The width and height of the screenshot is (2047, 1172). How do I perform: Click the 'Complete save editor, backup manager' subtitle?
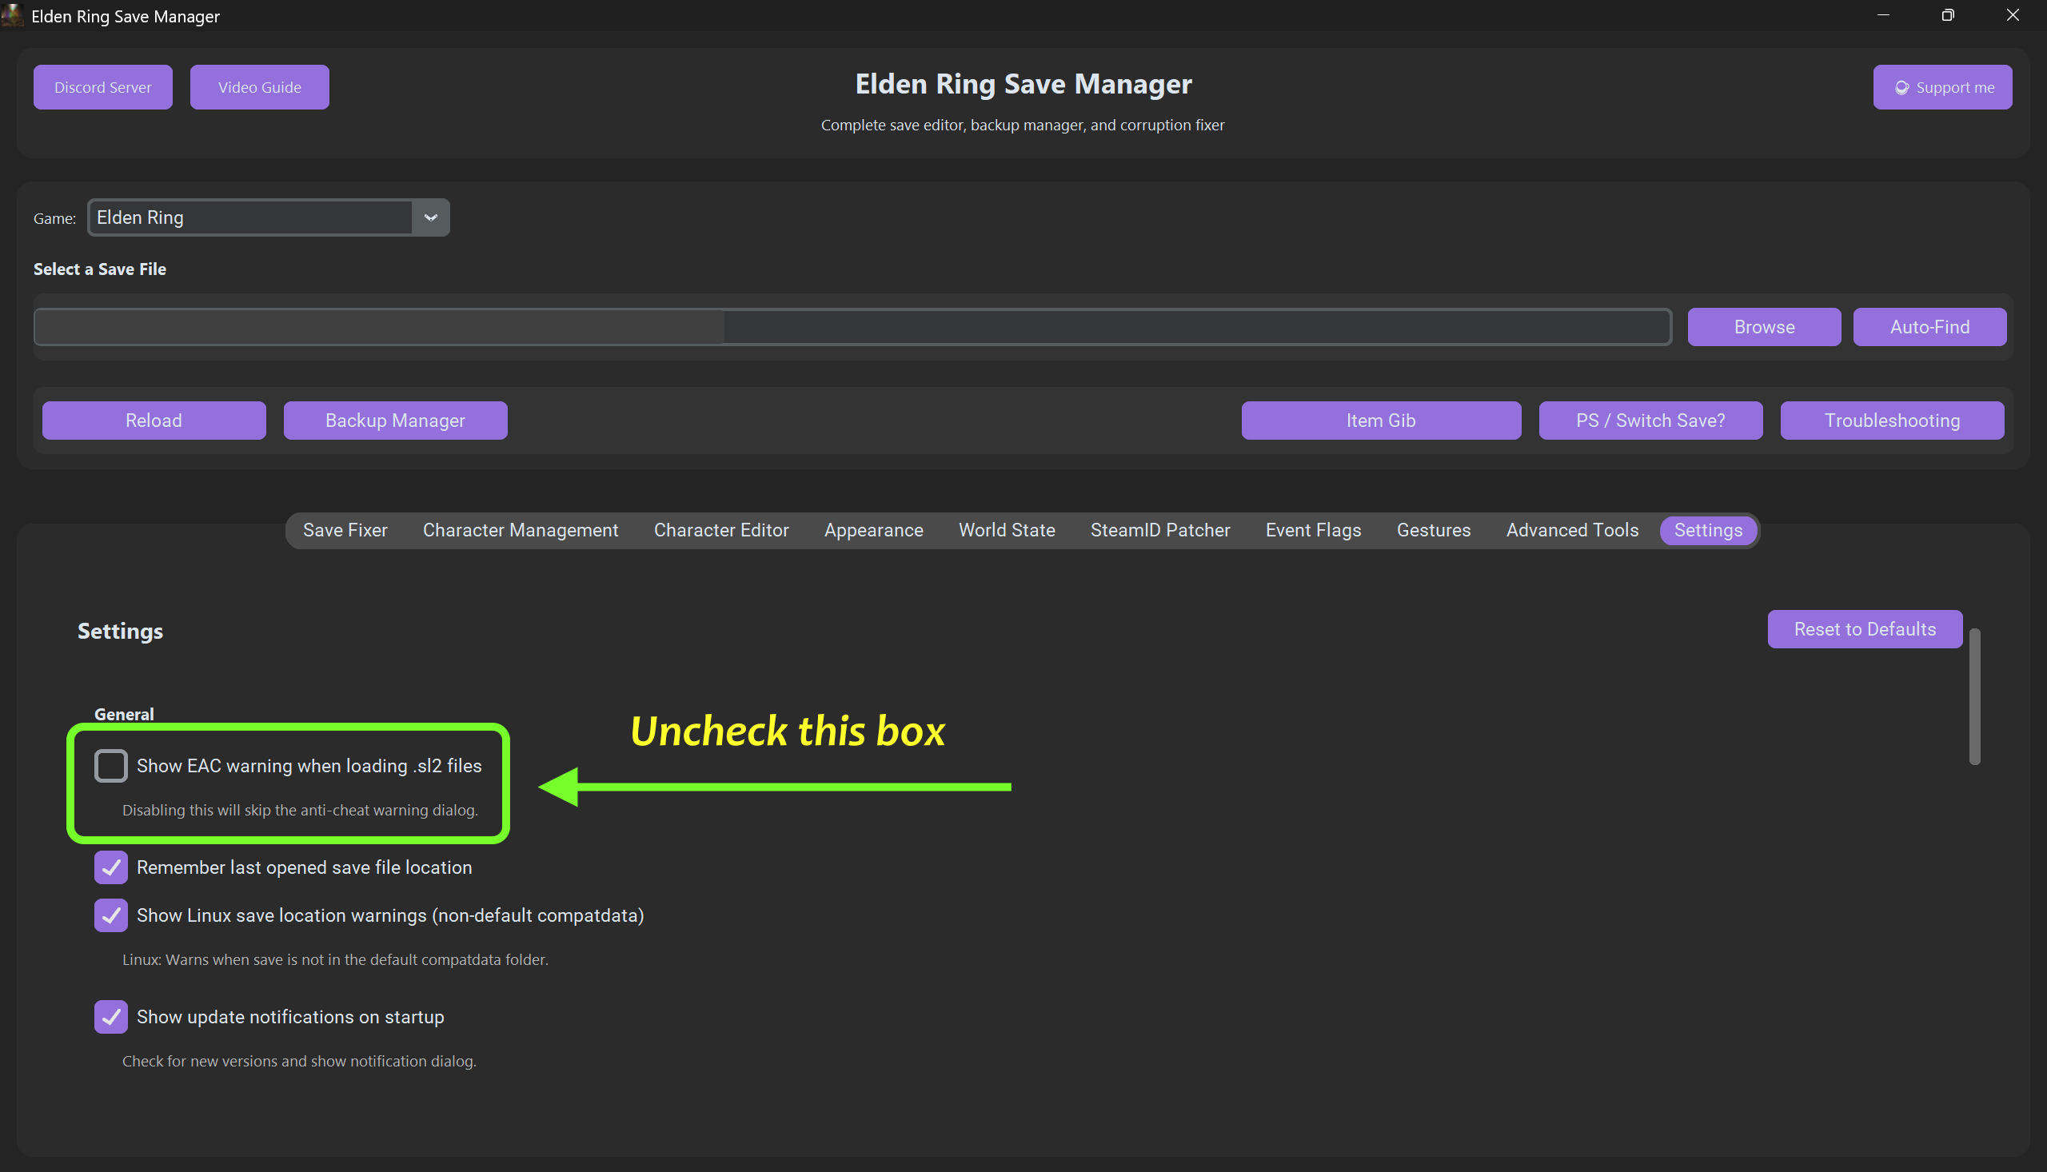point(1022,125)
